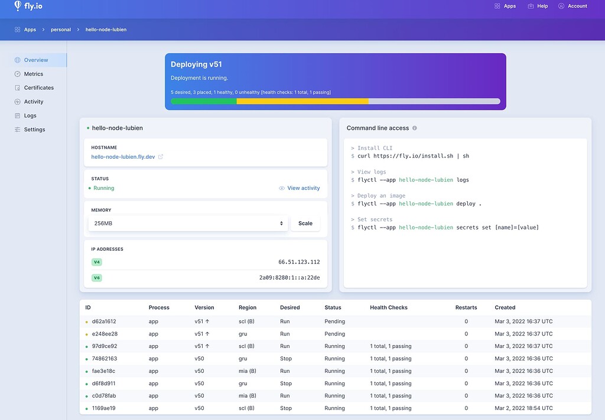Click the deployment progress bar

click(336, 101)
